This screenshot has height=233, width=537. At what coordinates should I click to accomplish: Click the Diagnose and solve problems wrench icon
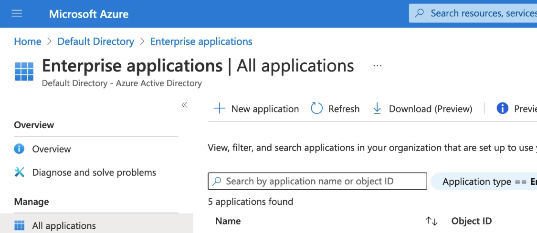coord(19,172)
